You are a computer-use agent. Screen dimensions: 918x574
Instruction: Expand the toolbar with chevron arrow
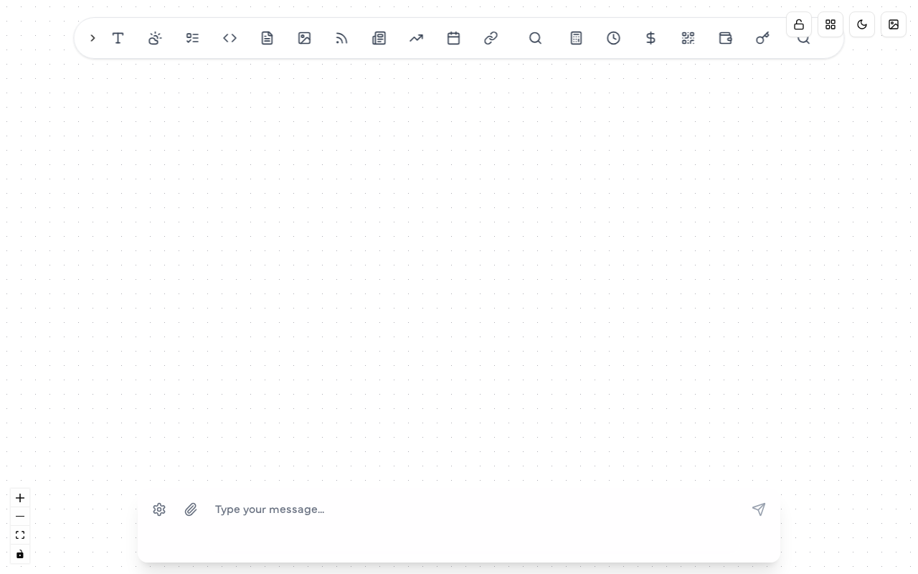click(93, 38)
